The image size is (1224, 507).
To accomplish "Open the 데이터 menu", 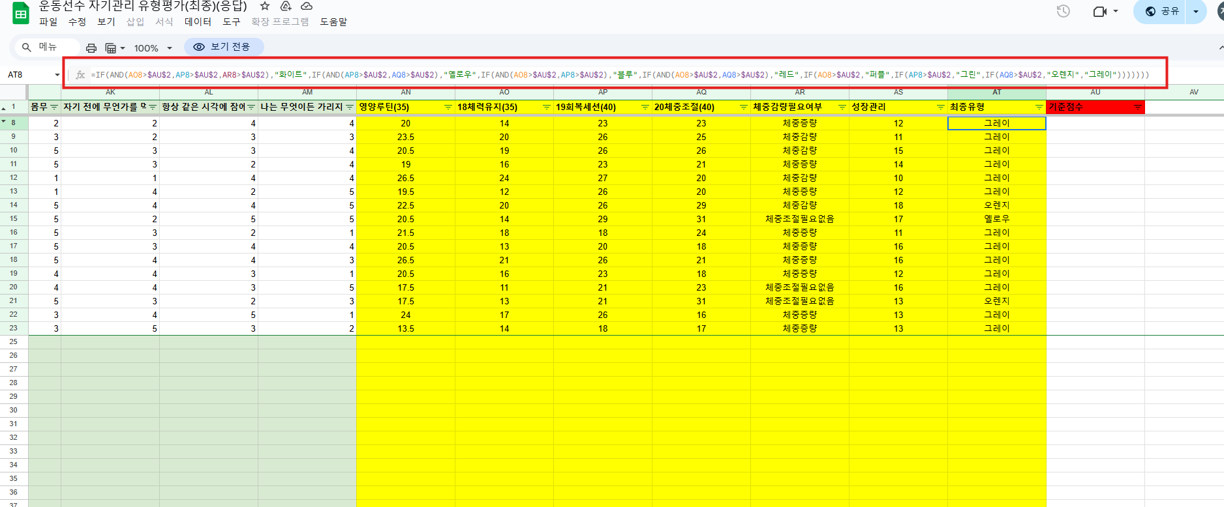I will tap(198, 22).
